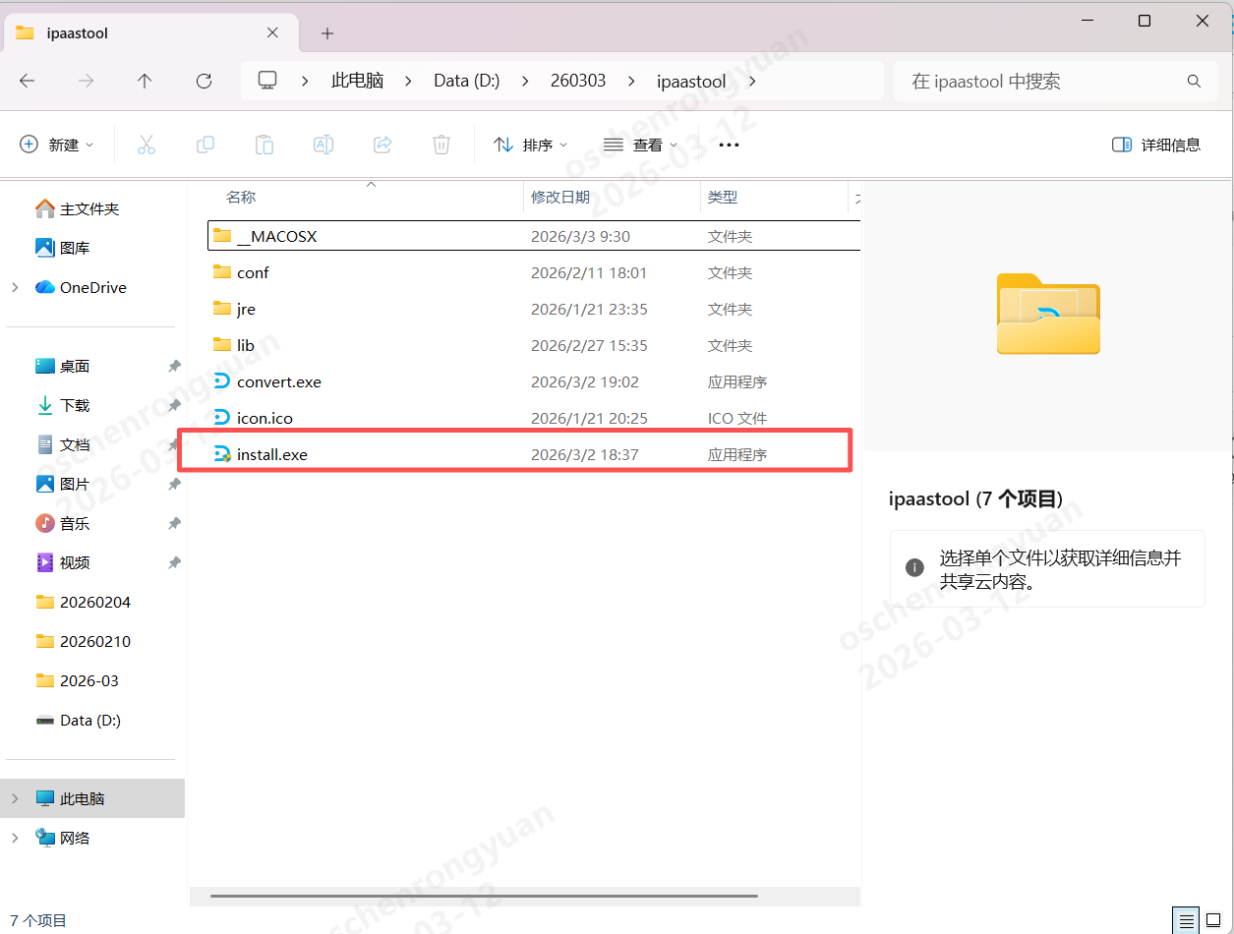Open the see-more ellipsis toolbar menu
The height and width of the screenshot is (934, 1234).
[x=728, y=144]
